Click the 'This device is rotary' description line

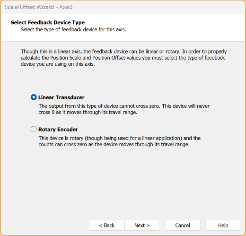[120, 138]
